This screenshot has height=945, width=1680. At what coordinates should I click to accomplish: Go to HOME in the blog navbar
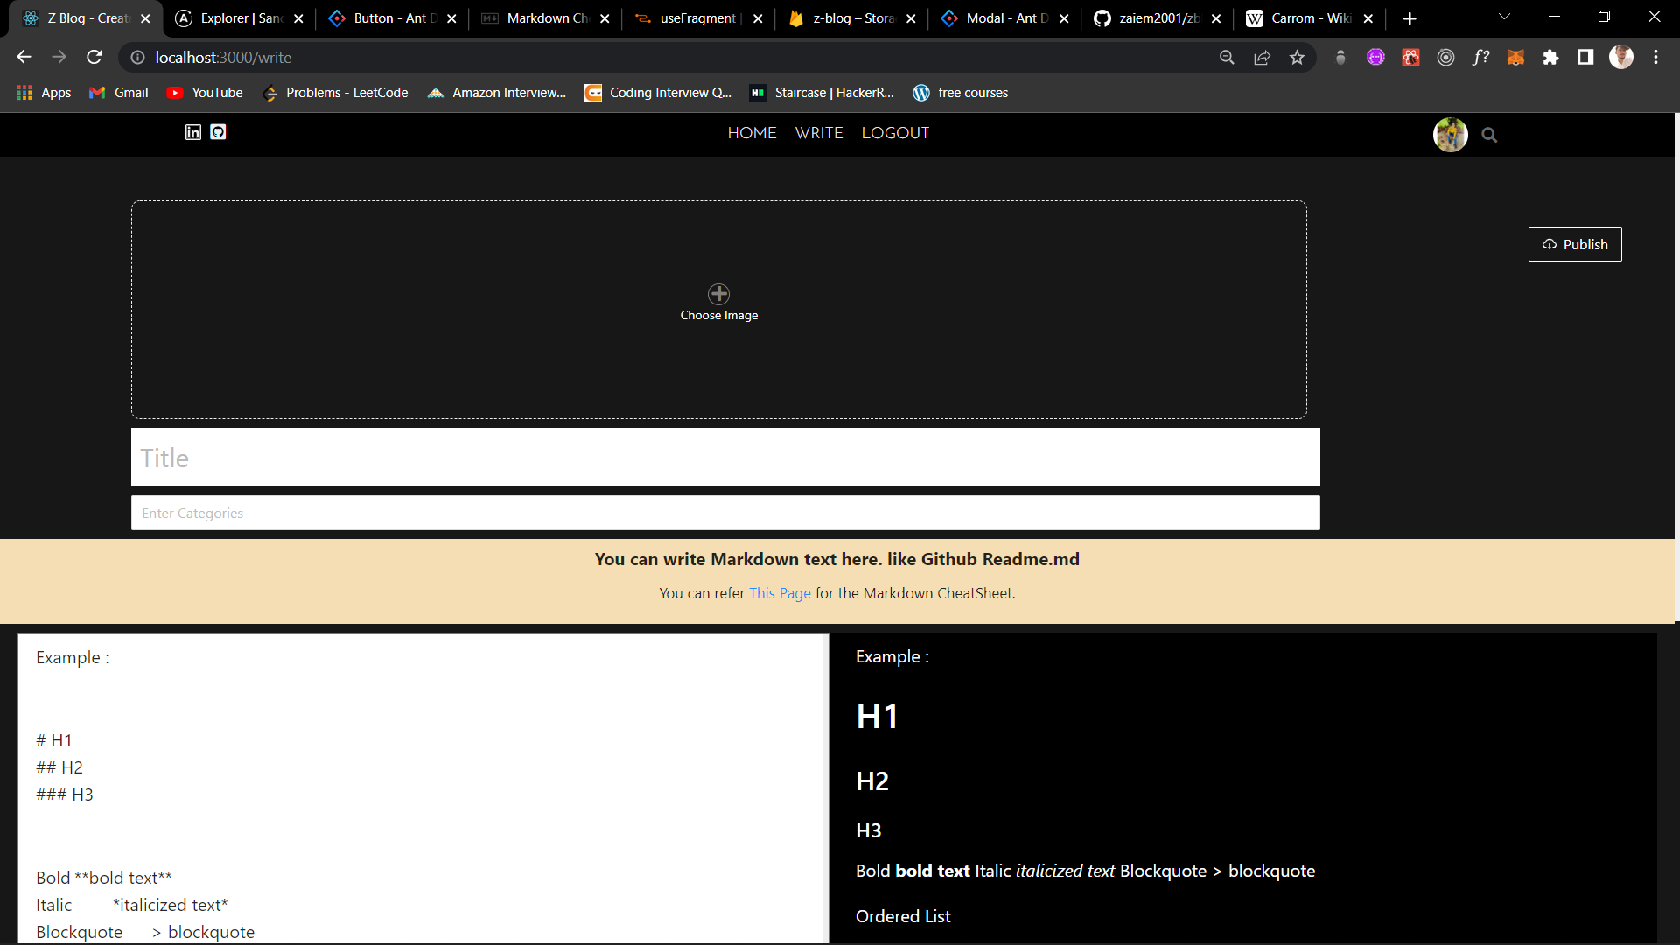coord(752,133)
